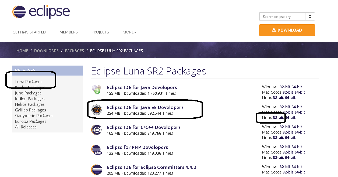Open GETTING STARTED menu item
The width and height of the screenshot is (338, 177).
(29, 32)
